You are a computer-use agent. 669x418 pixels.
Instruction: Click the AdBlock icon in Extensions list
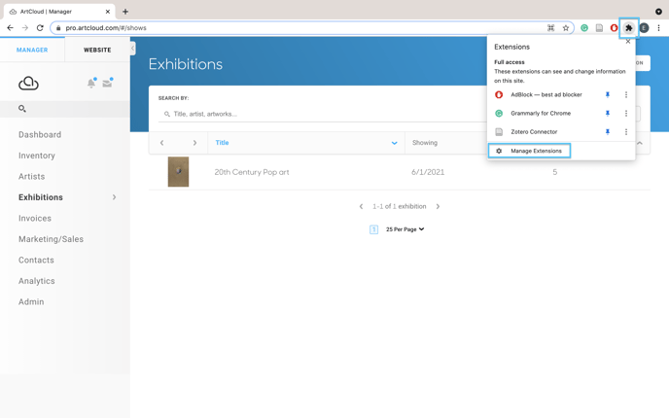498,94
